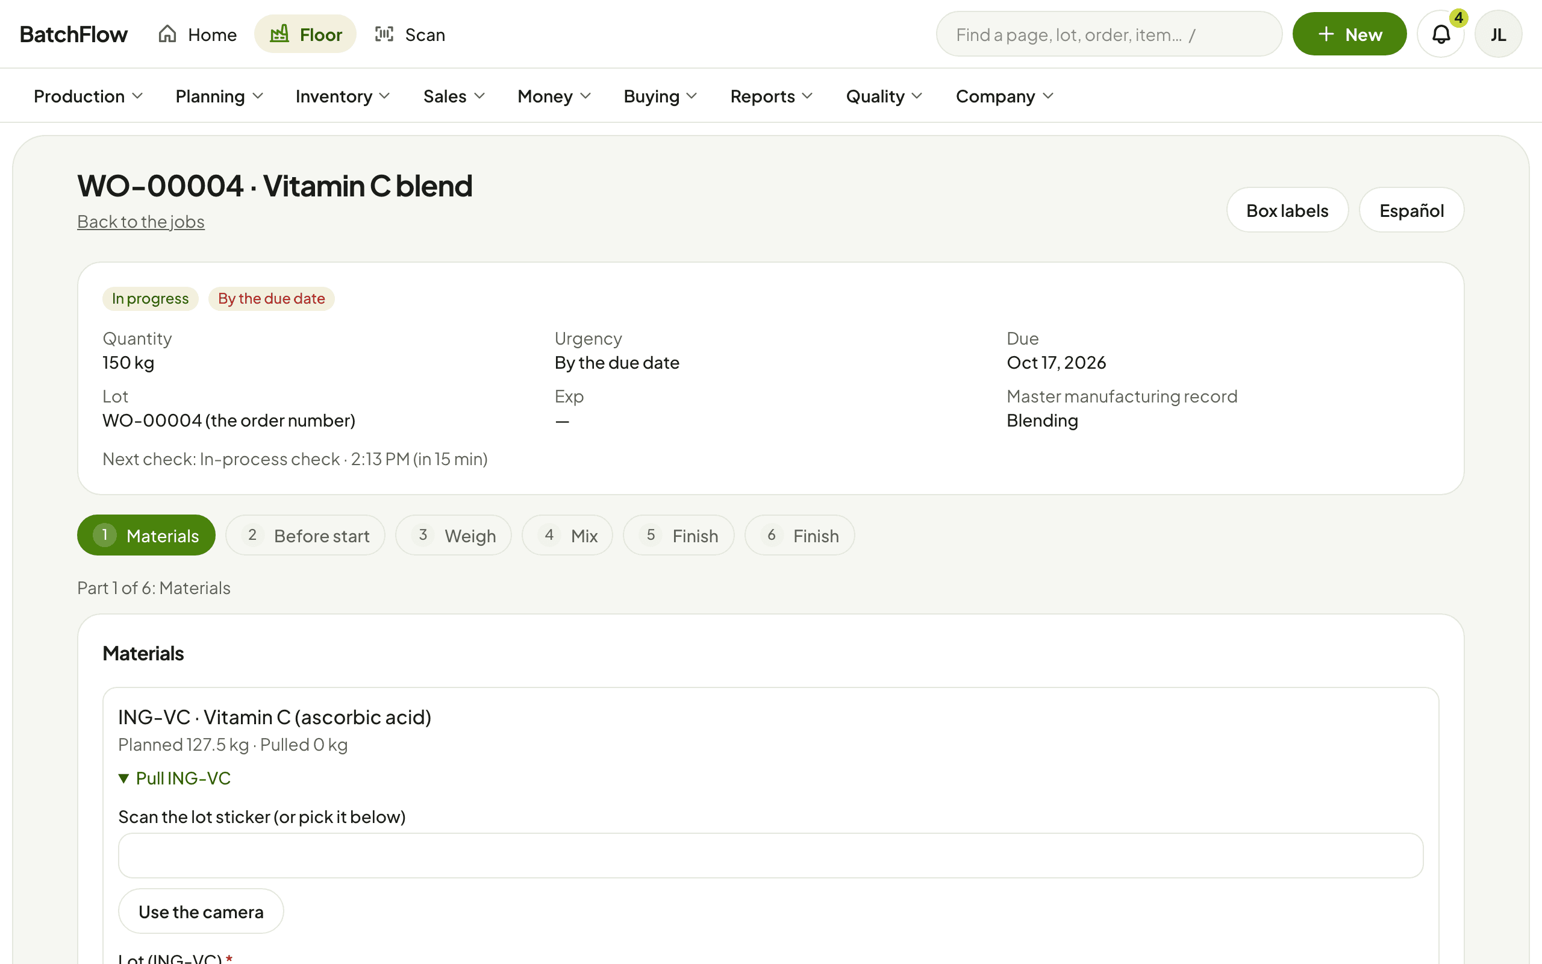Open the Reports menu

(x=772, y=96)
